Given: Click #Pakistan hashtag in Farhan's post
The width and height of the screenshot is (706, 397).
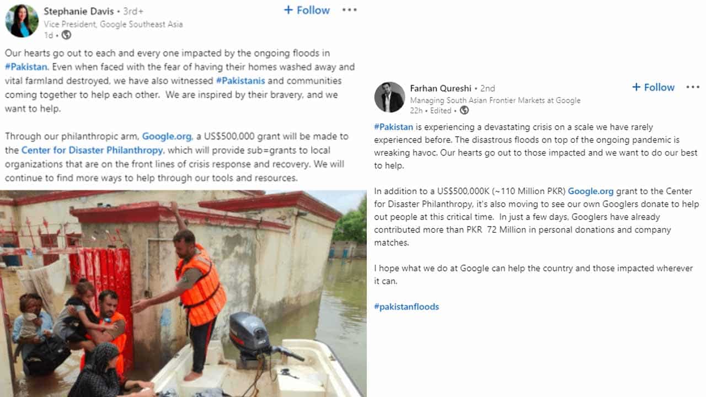Looking at the screenshot, I should point(393,127).
